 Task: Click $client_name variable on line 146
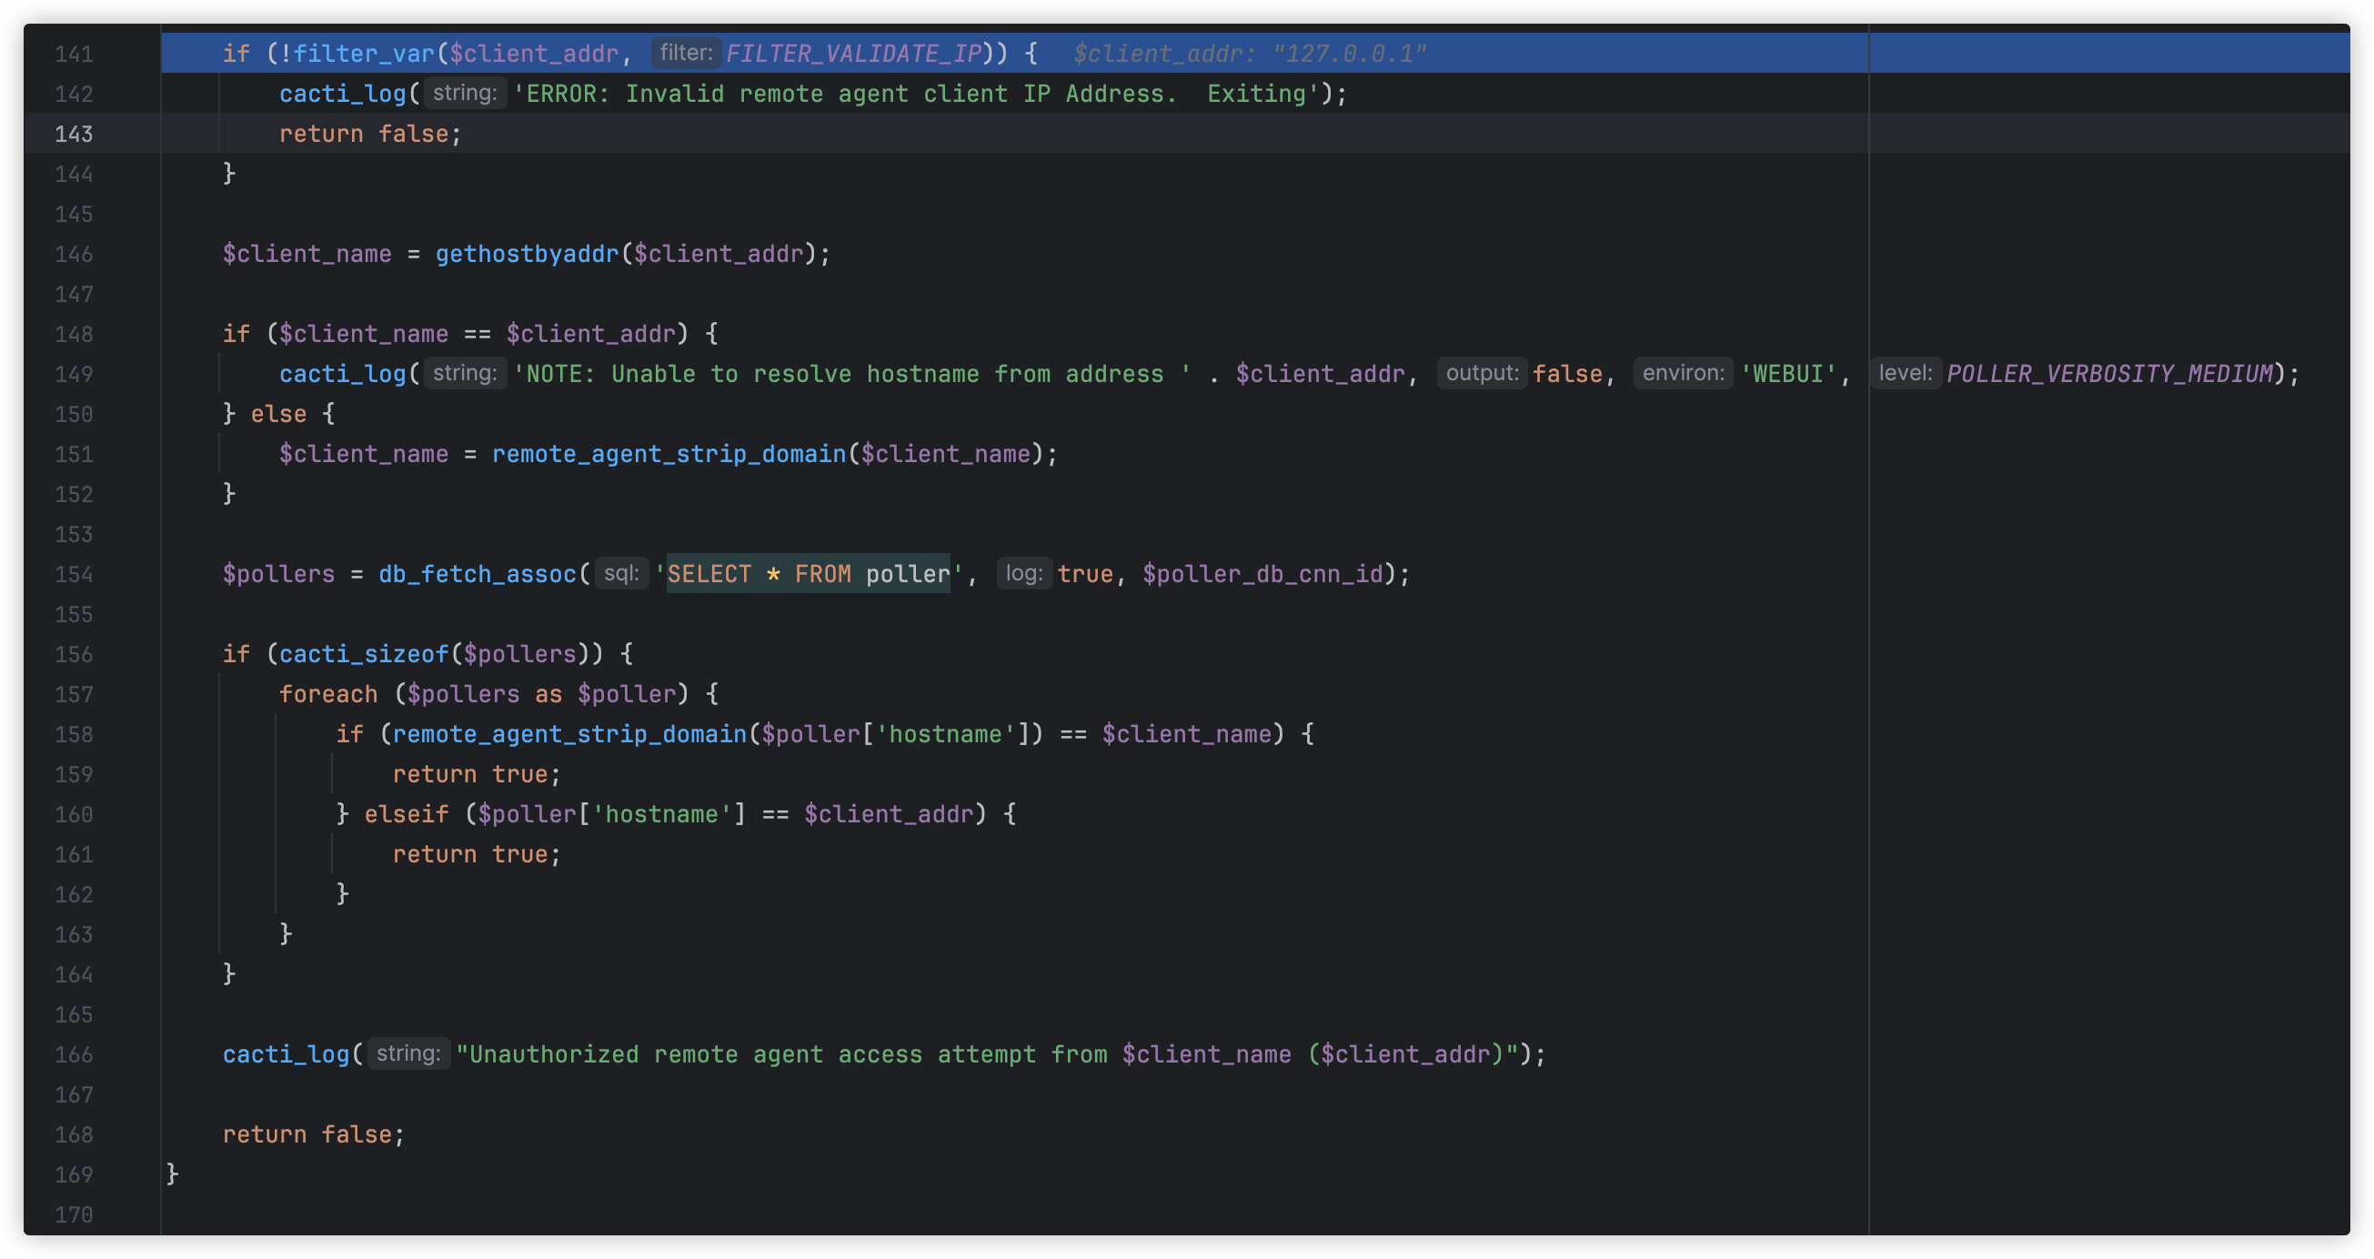tap(307, 254)
